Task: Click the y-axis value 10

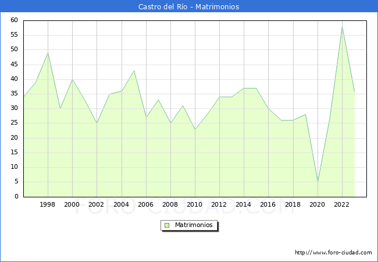Action: [x=15, y=167]
